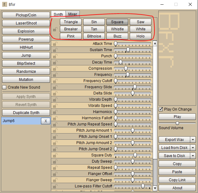Select the Holo waveform
This screenshot has width=198, height=193.
point(141,36)
